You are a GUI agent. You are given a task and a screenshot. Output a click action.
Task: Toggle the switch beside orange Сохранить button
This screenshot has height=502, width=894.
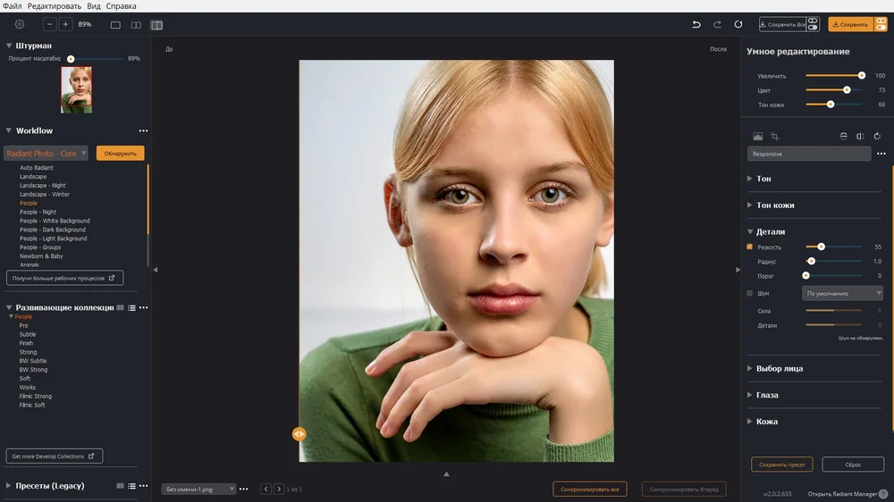881,24
